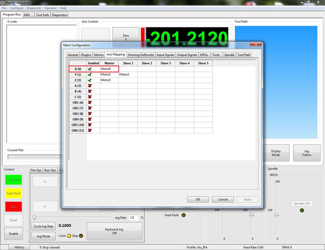Click the red Stop button
The height and width of the screenshot is (250, 325).
click(13, 207)
